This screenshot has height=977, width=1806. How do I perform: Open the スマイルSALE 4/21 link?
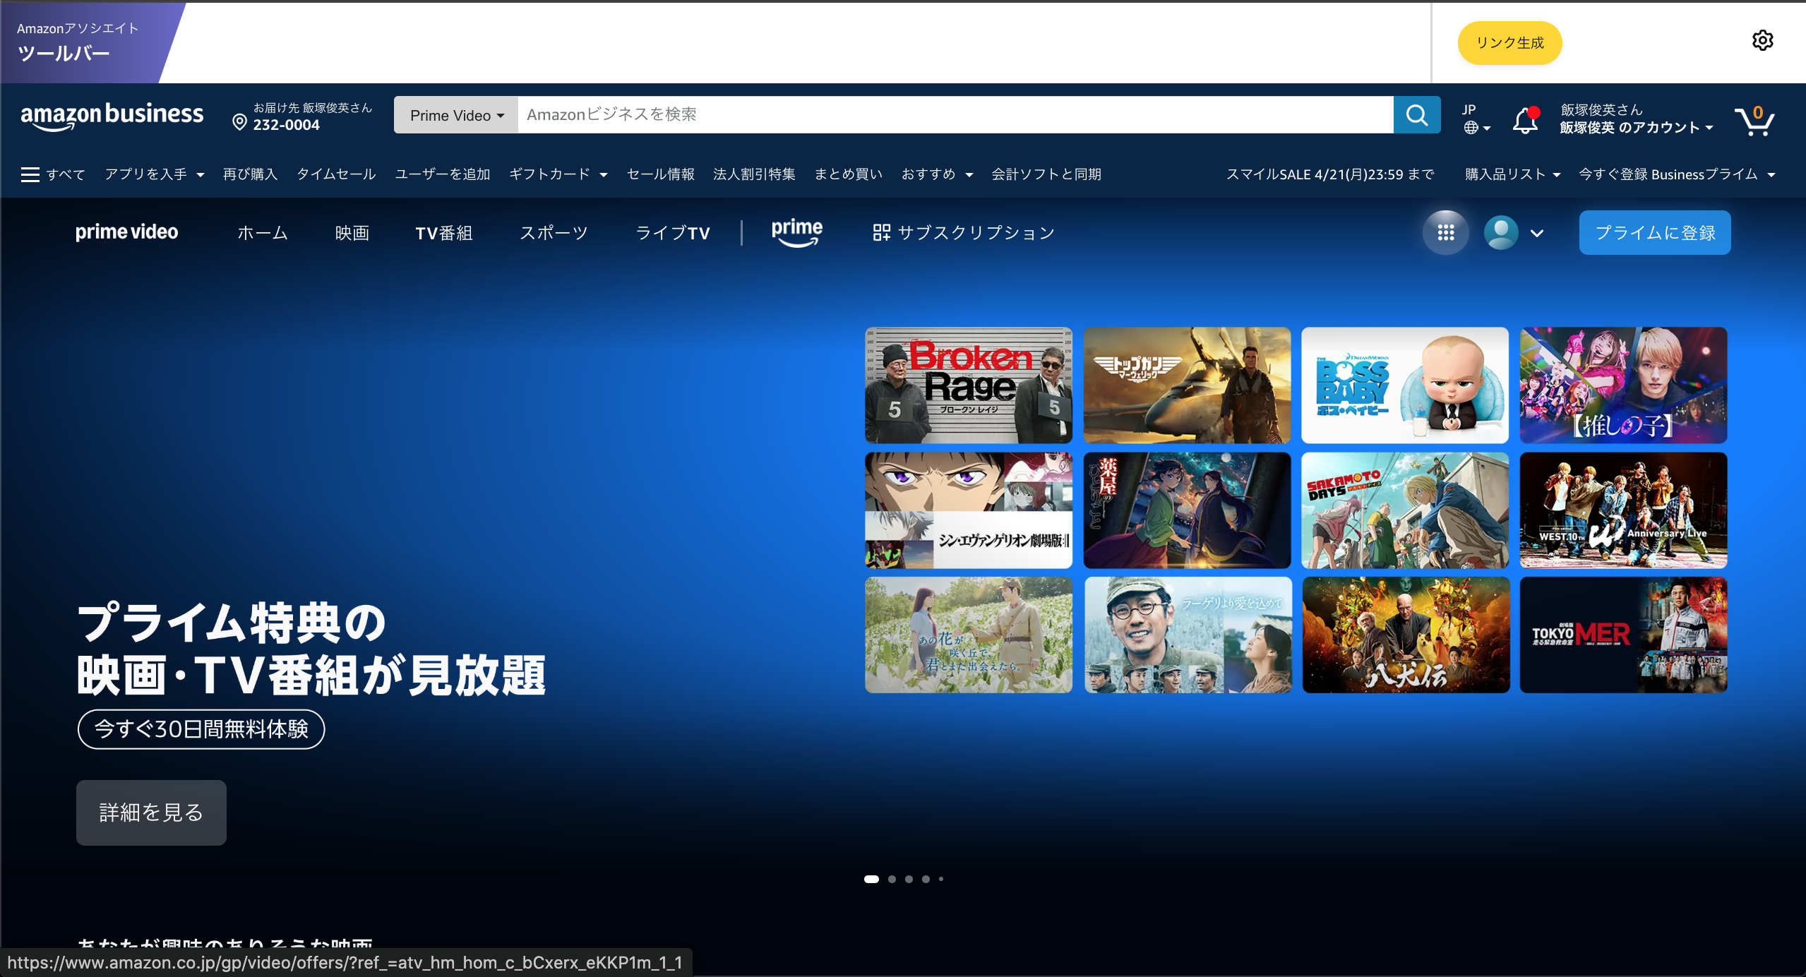[1330, 174]
